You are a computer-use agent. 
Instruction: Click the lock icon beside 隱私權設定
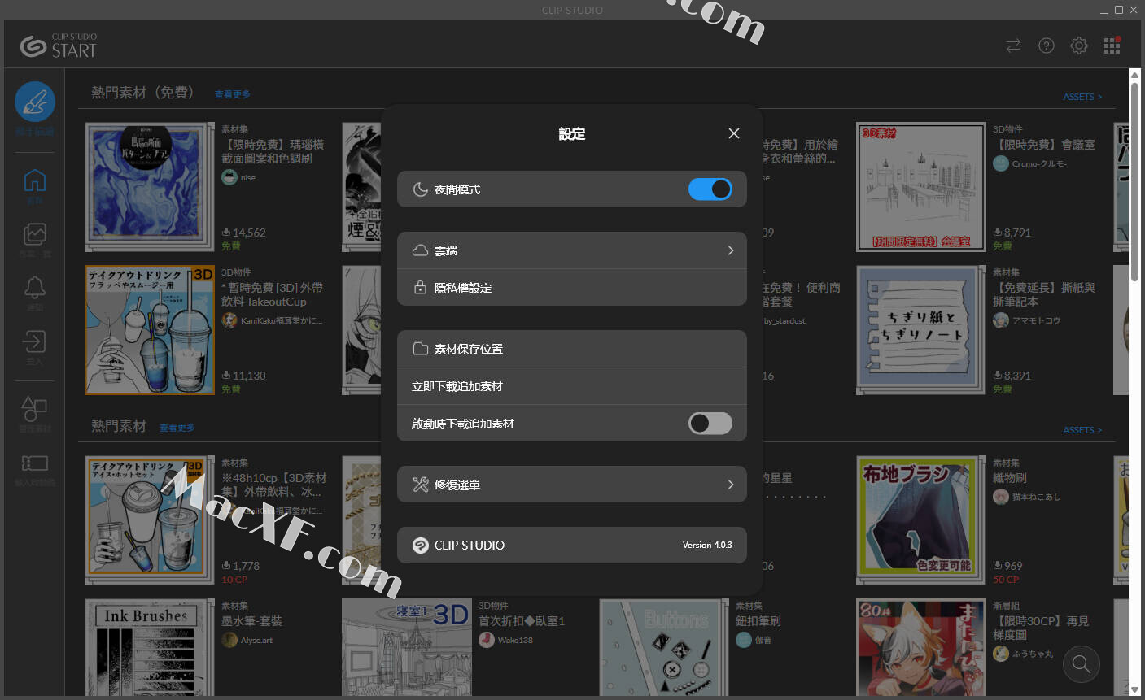420,288
